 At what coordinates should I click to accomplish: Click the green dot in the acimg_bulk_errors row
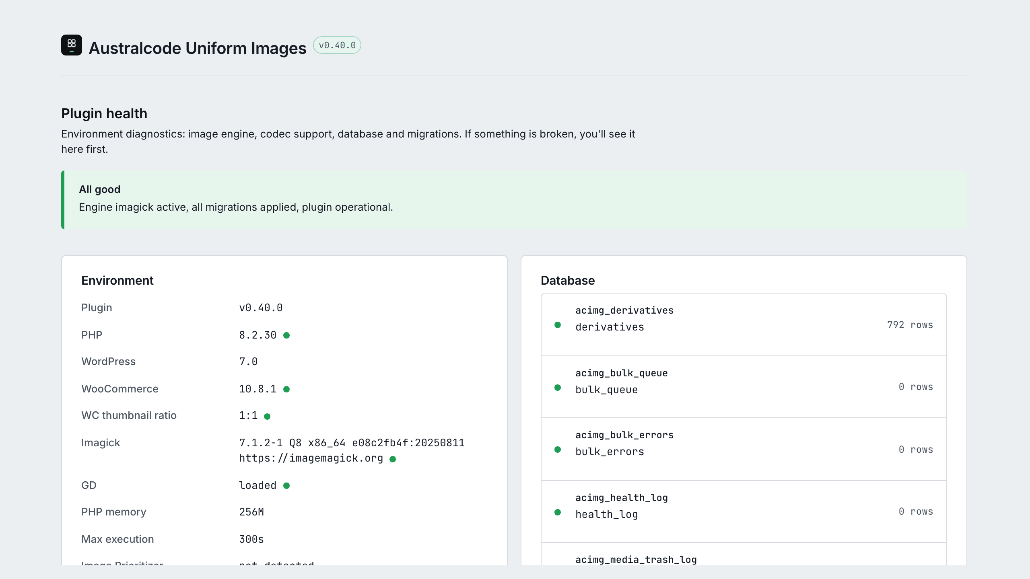pyautogui.click(x=558, y=450)
